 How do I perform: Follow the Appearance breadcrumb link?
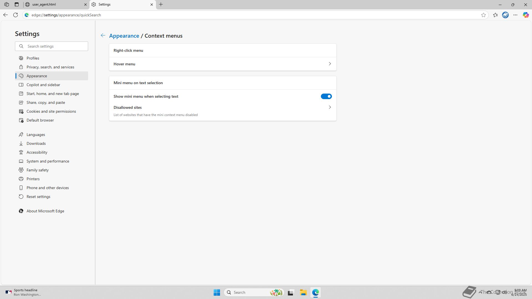(x=124, y=36)
